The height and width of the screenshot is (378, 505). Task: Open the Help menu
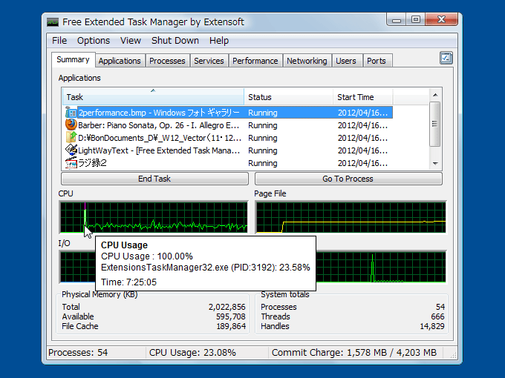click(219, 41)
